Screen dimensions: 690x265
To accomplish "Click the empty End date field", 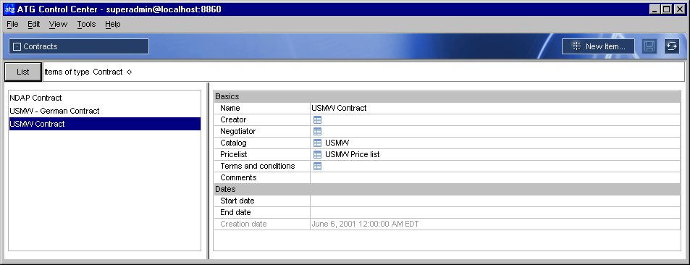I will (495, 212).
